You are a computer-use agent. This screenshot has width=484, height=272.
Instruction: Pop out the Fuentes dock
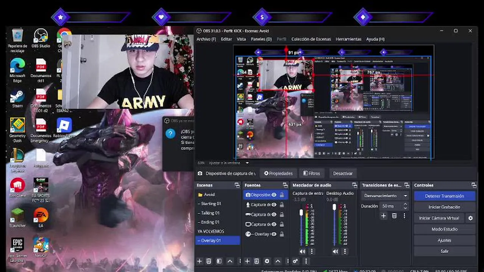coord(285,185)
